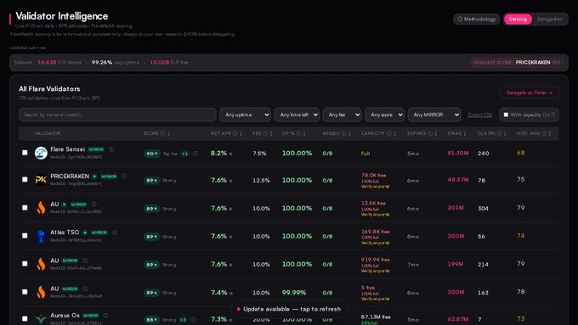Open the Any MIRROR filter dropdown

pyautogui.click(x=434, y=115)
